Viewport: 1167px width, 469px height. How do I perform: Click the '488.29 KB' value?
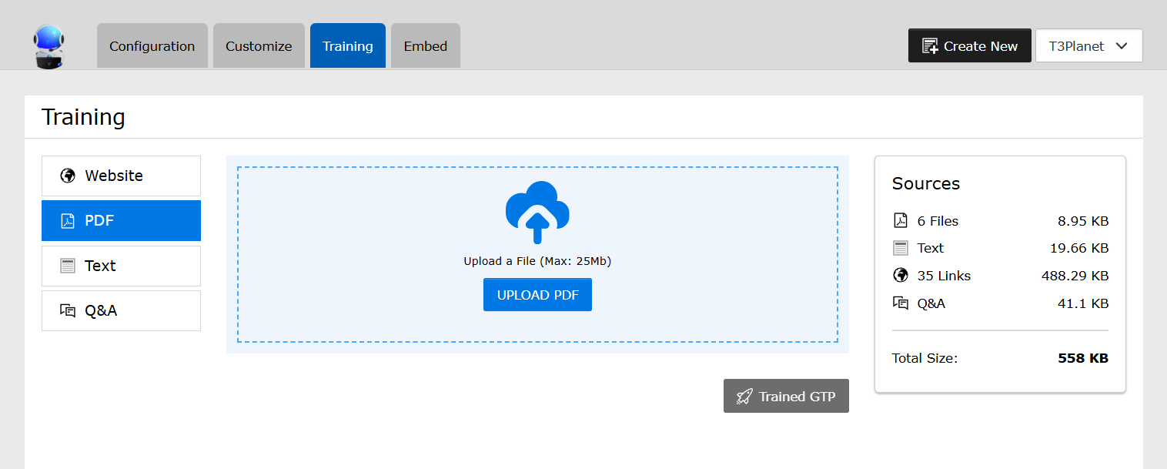[1075, 276]
